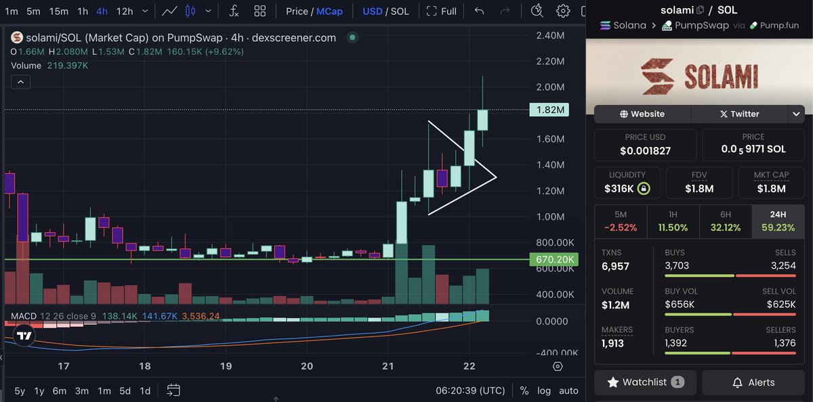
Task: Select the 5m timeframe
Action: pyautogui.click(x=33, y=11)
